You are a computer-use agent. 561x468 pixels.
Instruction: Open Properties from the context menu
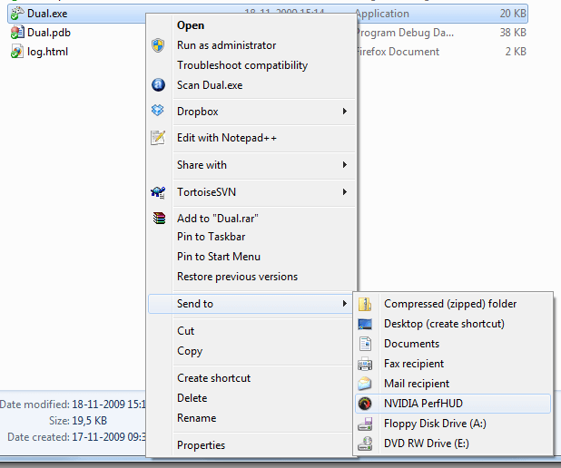coord(251,445)
